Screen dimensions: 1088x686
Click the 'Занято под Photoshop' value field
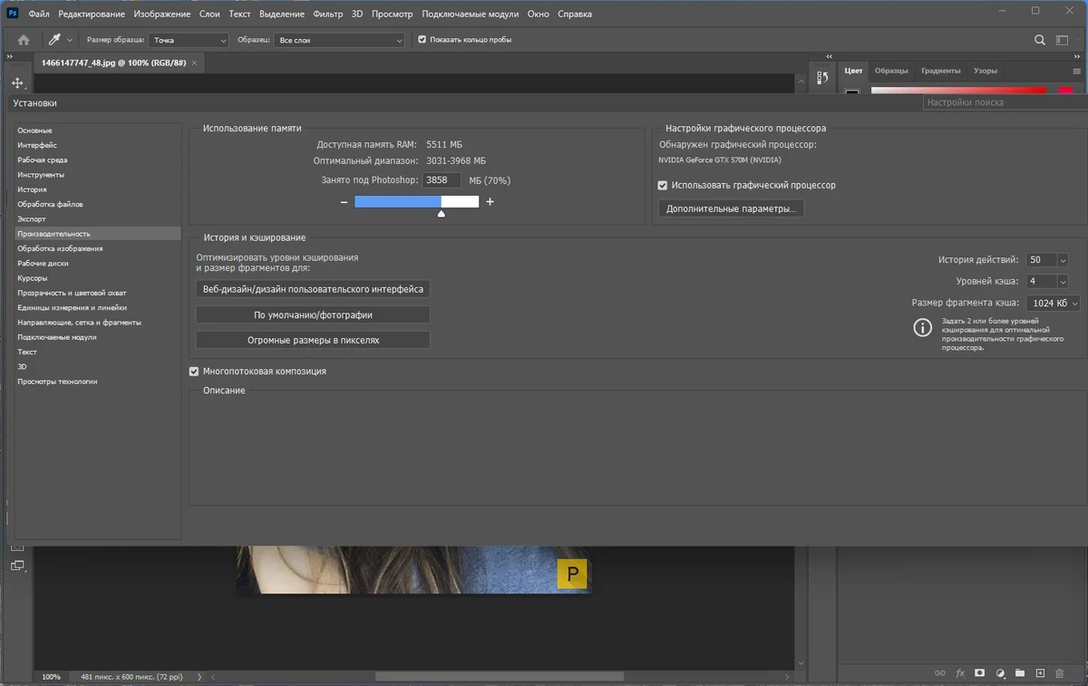442,180
